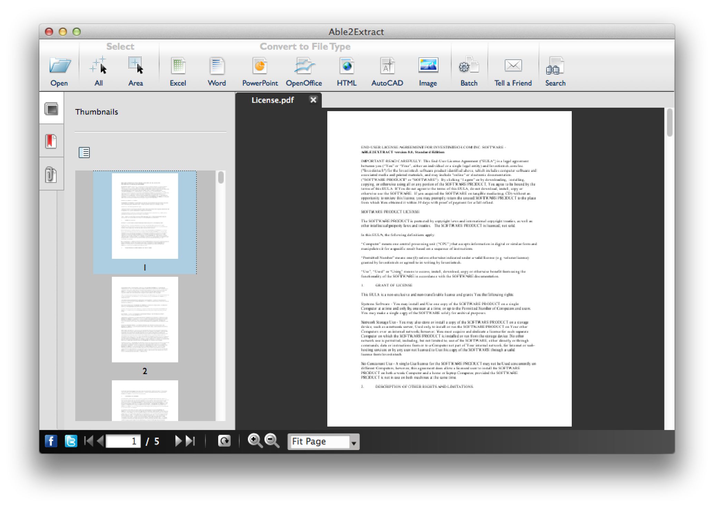Zoom out of the document
The image size is (714, 508).
[272, 441]
